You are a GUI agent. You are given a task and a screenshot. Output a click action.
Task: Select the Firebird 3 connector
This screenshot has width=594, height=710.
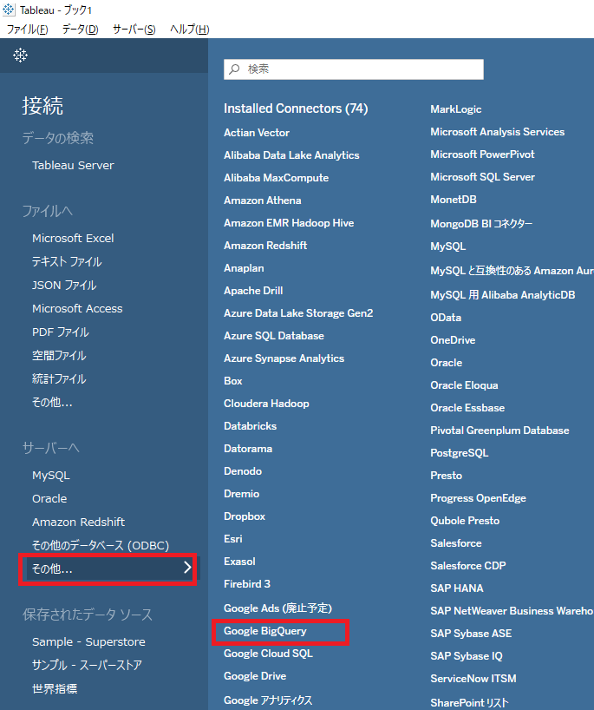(247, 584)
